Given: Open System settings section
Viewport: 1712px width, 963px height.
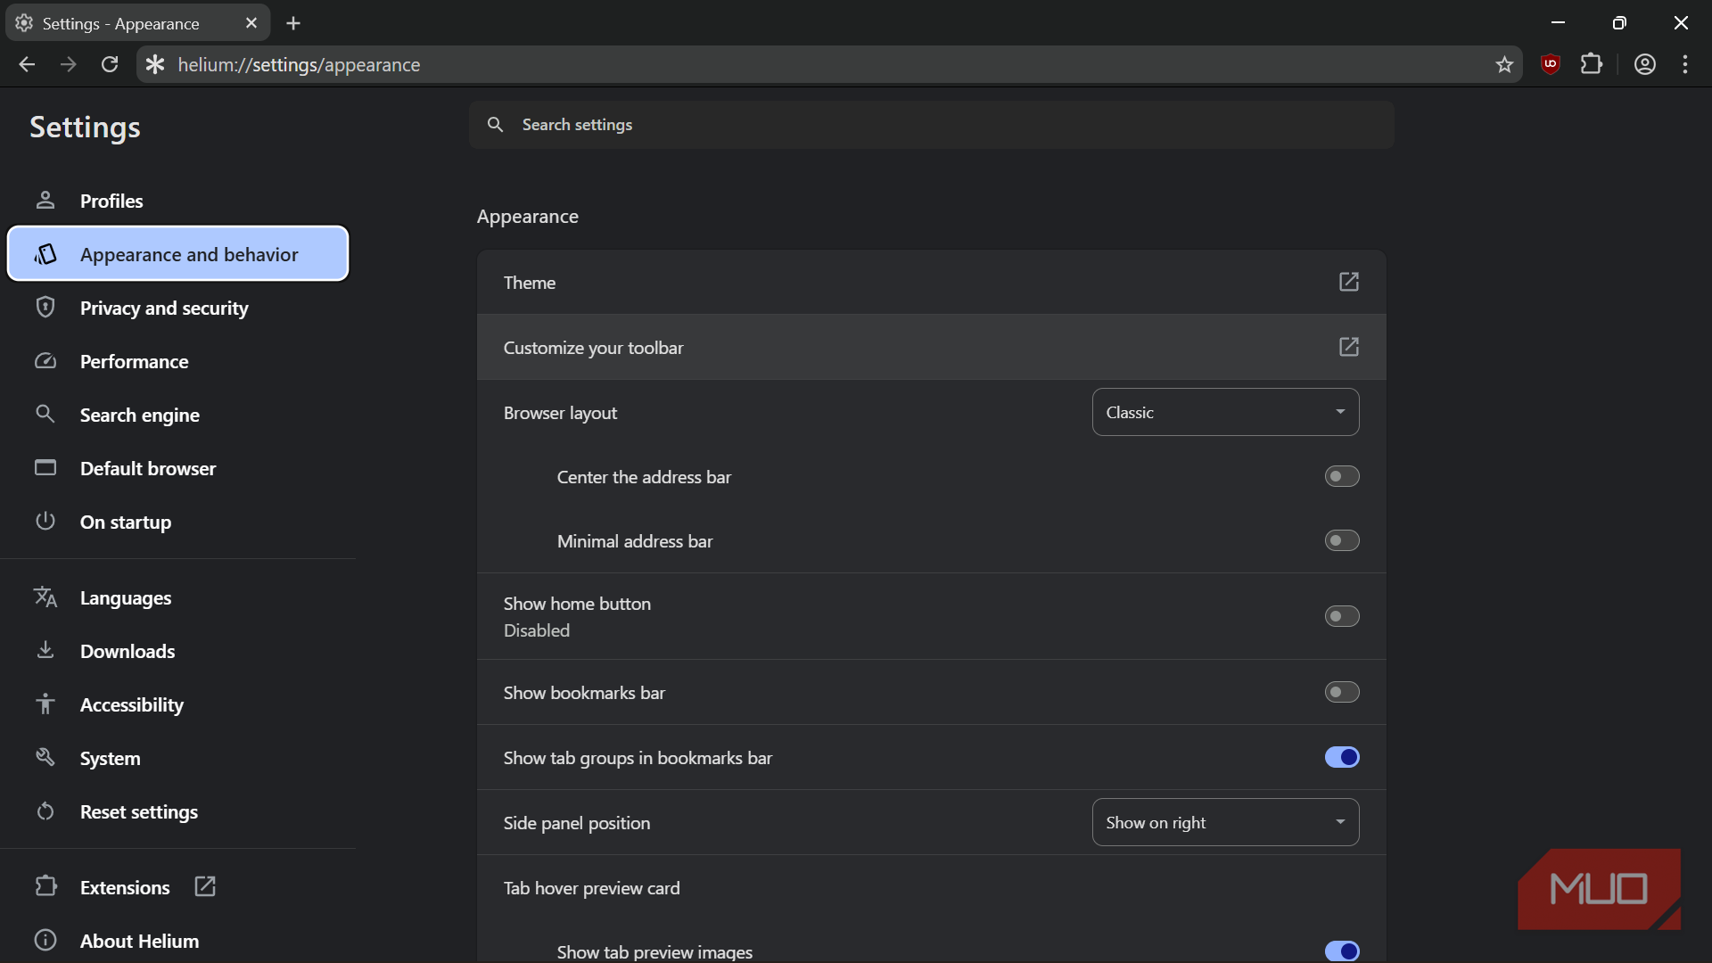Looking at the screenshot, I should coord(177,758).
